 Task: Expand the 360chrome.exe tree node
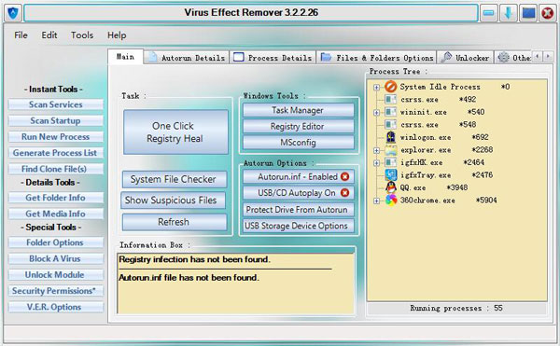pos(376,201)
